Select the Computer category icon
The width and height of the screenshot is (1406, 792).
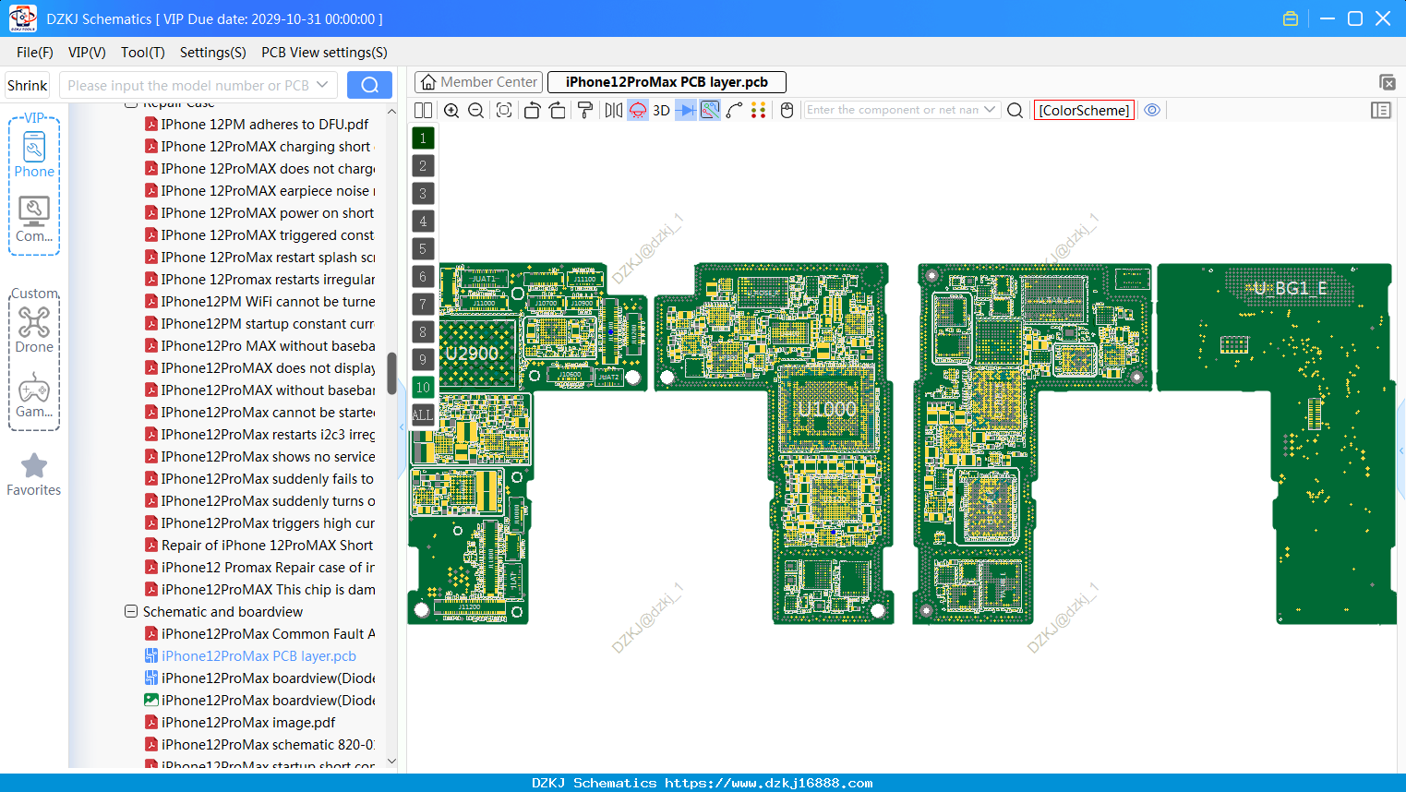(34, 220)
